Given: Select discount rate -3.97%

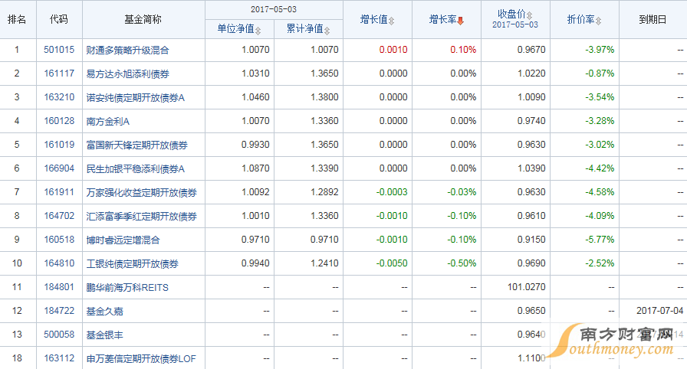Looking at the screenshot, I should [600, 50].
